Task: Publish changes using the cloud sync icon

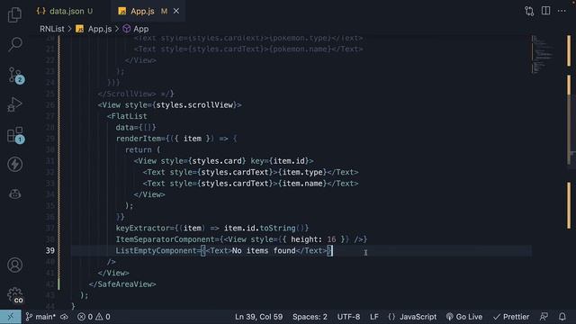Action: (64, 317)
